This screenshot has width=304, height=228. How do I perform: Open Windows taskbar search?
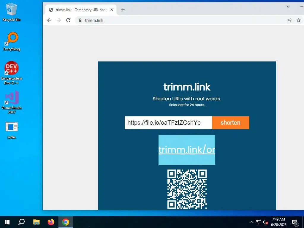(x=21, y=222)
